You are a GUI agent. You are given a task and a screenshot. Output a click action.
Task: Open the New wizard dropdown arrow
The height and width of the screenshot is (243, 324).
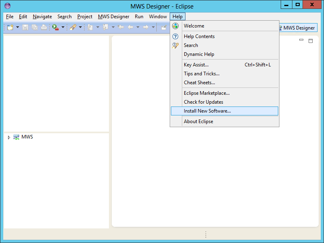pos(17,28)
